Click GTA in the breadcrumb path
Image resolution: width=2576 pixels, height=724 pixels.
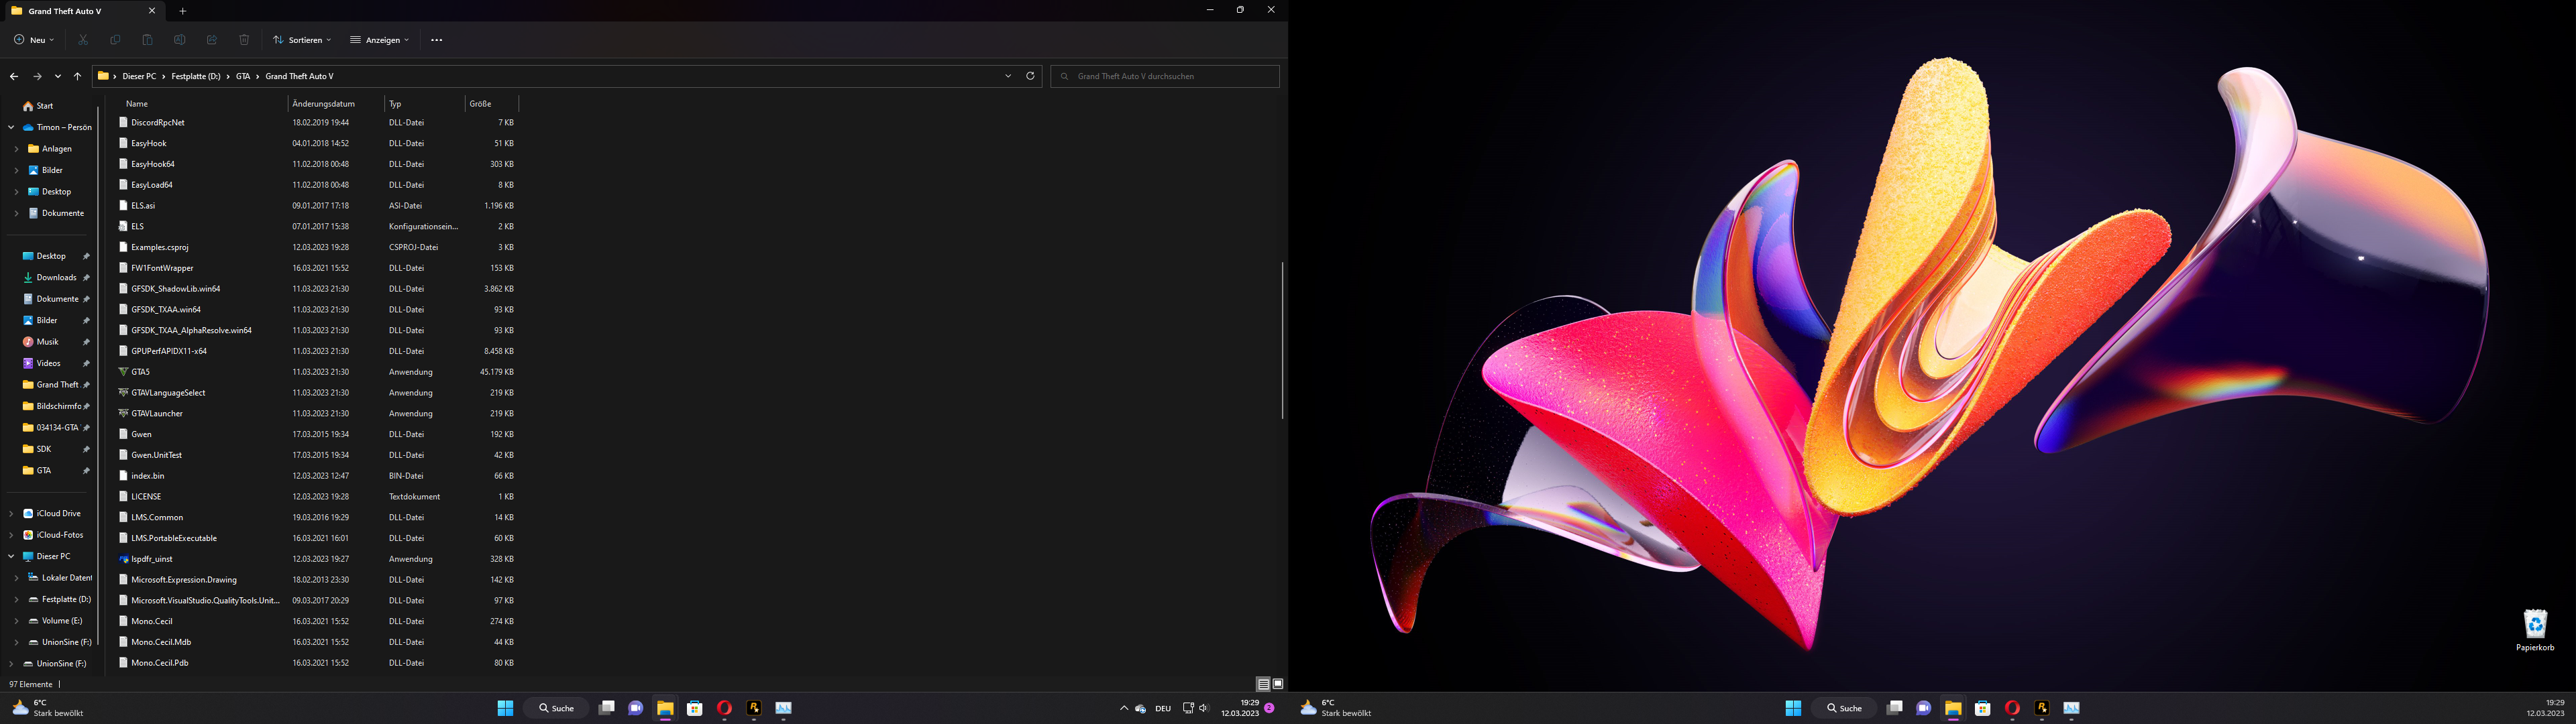(x=243, y=76)
